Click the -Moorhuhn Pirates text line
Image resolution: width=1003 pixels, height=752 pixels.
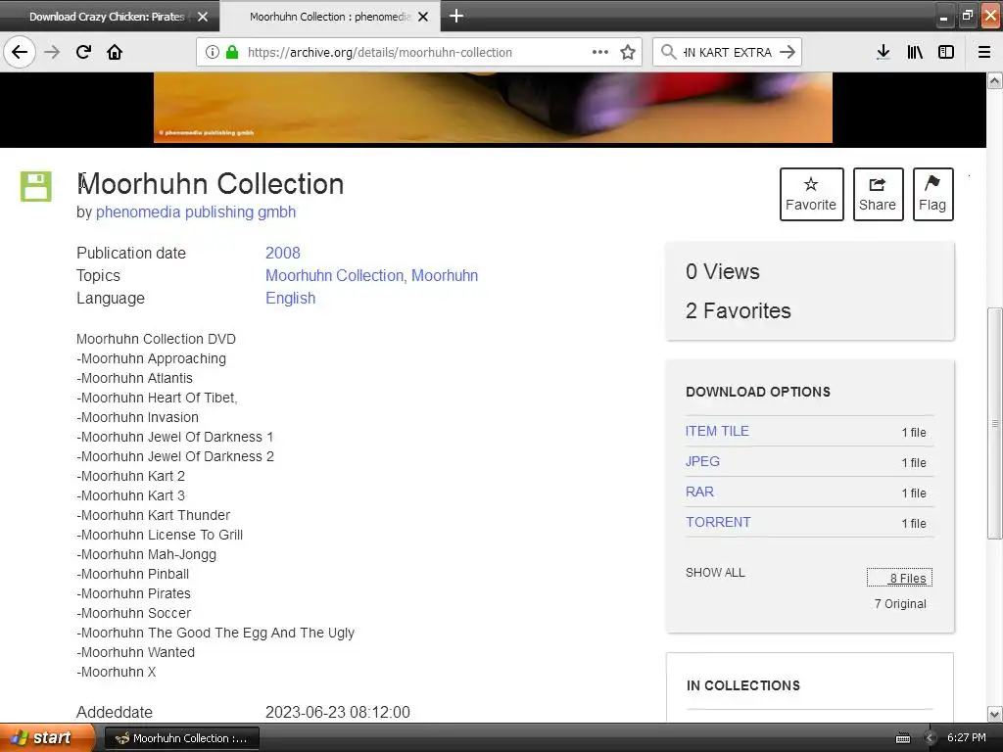[133, 593]
